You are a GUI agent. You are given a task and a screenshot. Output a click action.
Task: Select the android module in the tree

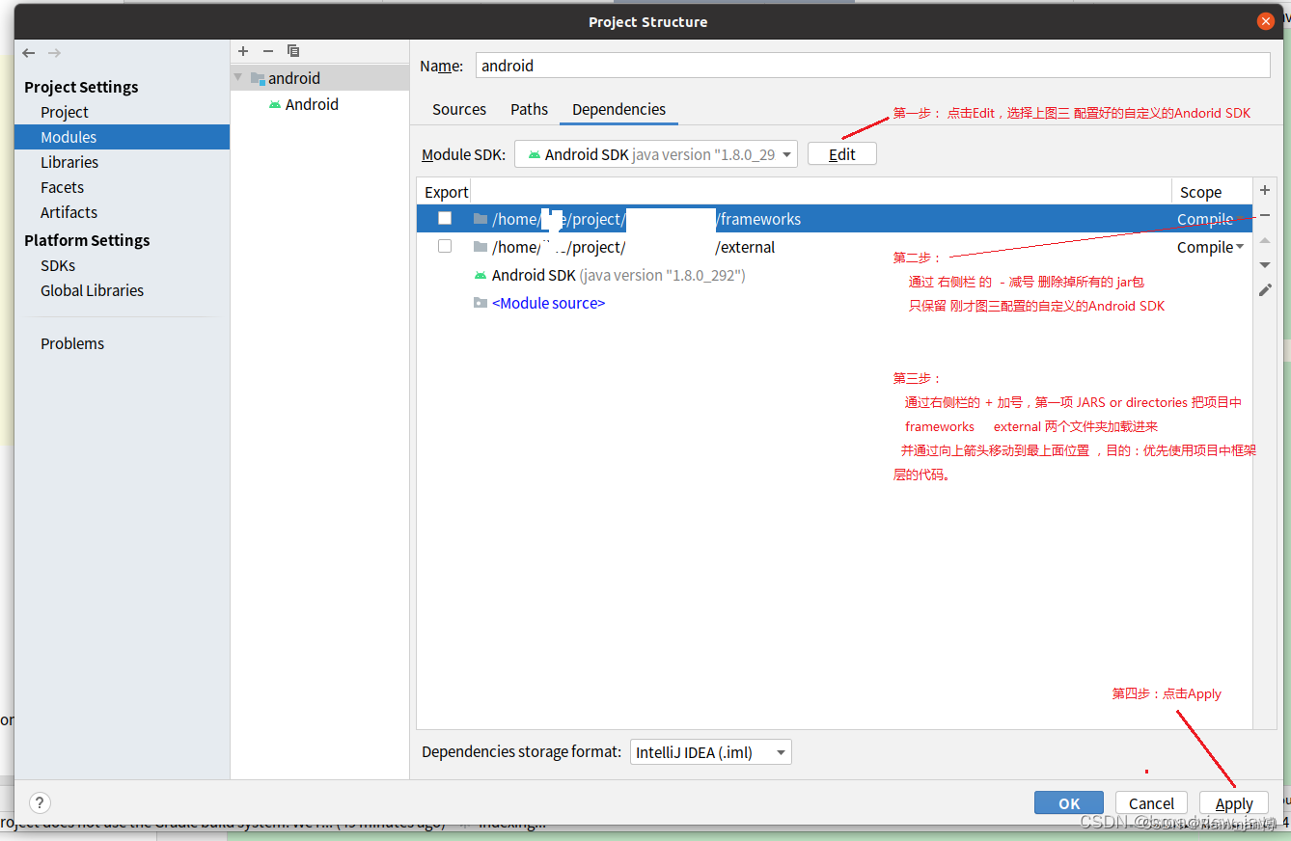tap(319, 78)
